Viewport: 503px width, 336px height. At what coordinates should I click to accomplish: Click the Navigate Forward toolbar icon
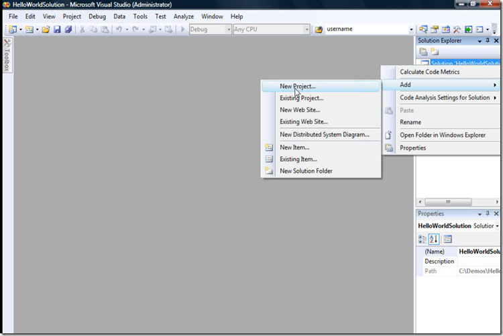[x=168, y=30]
